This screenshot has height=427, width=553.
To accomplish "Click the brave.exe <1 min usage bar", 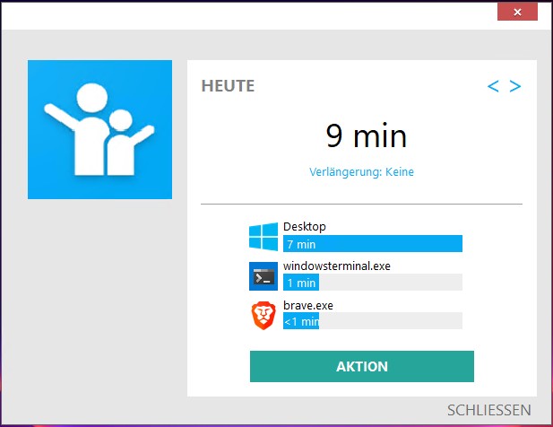I will 372,321.
